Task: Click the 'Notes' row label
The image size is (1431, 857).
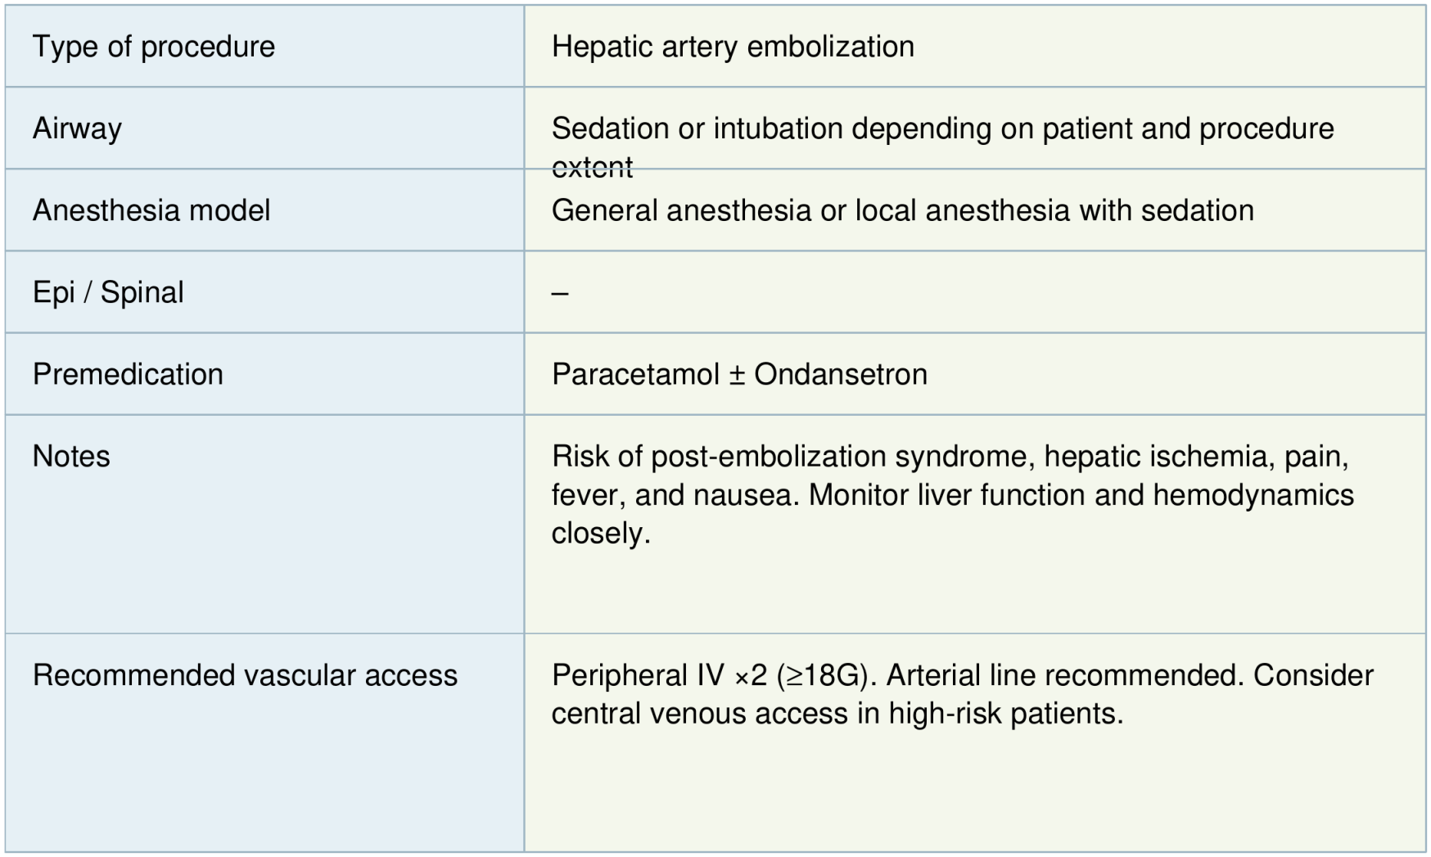Action: click(x=71, y=456)
